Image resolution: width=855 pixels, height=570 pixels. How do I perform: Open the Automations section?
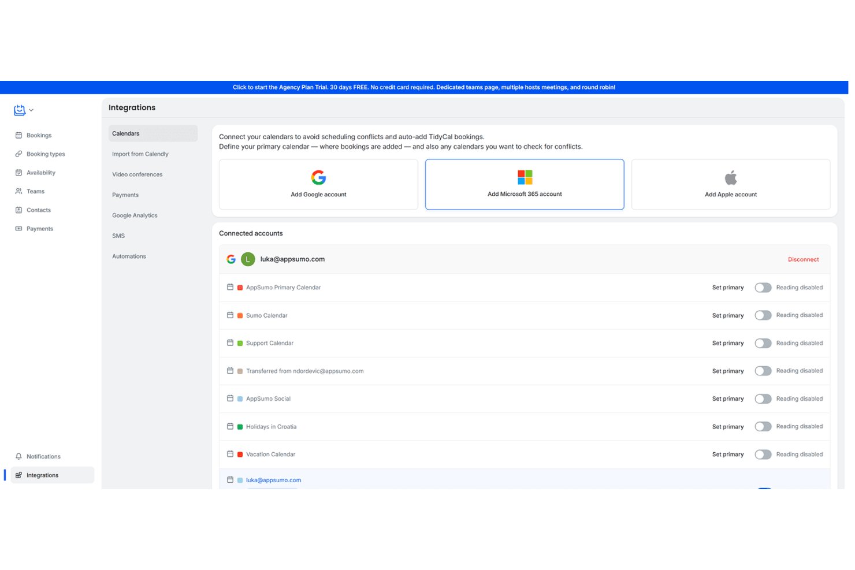coord(129,256)
